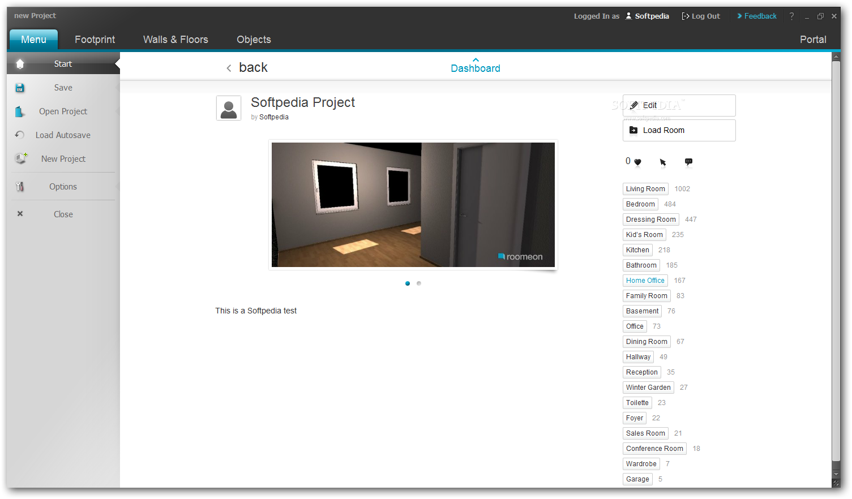Click the vertical scrollbar up arrow
This screenshot has height=499, width=852.
[x=836, y=57]
